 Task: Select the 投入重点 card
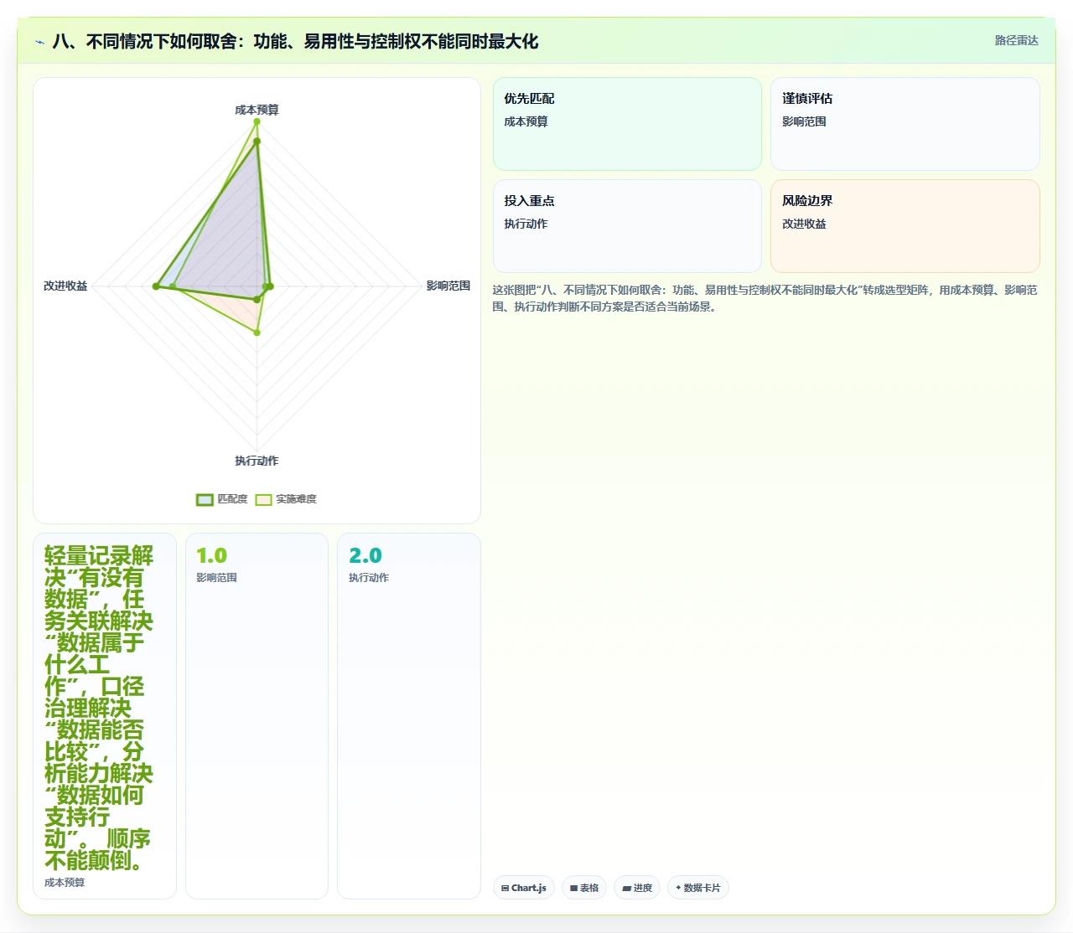coord(627,226)
